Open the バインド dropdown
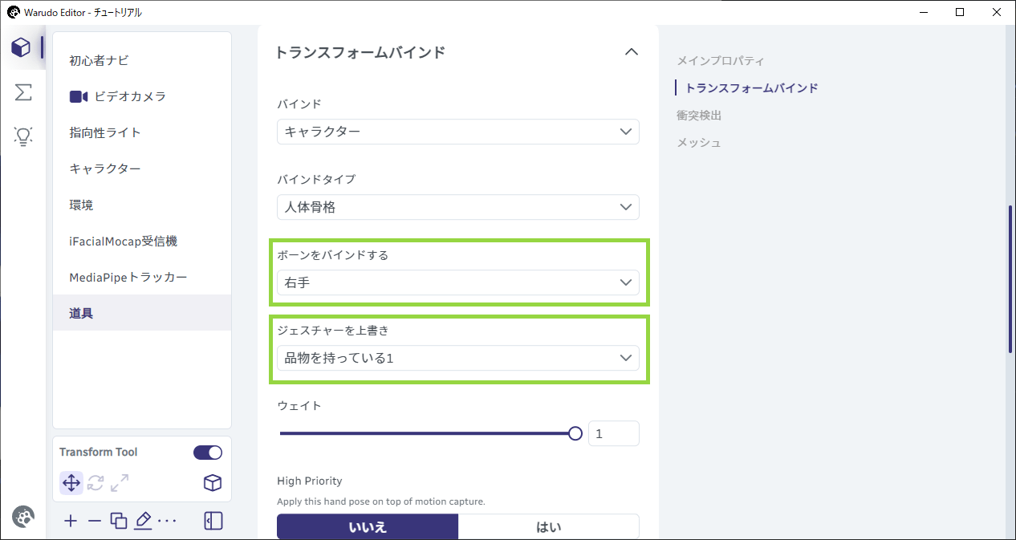This screenshot has height=540, width=1016. point(458,132)
